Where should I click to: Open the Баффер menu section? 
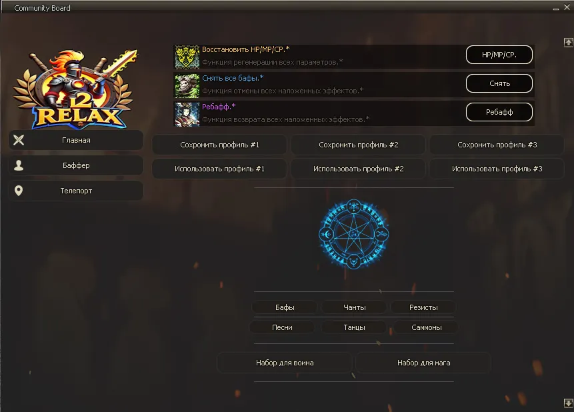pos(76,165)
